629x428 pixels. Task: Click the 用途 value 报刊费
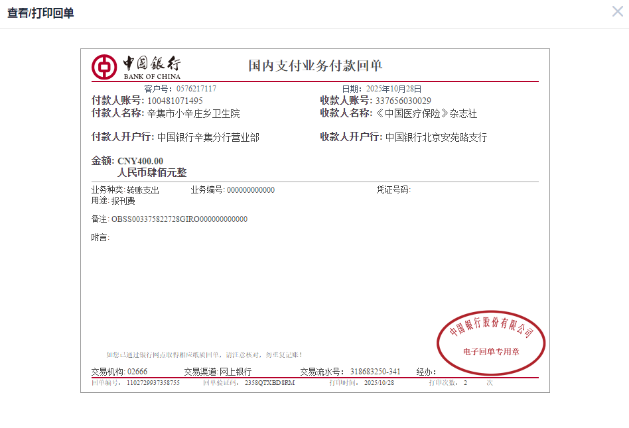click(123, 201)
